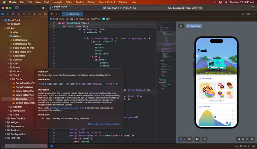Select the SocialFeedView file
Viewport: 257px width, 149px height.
tap(24, 87)
